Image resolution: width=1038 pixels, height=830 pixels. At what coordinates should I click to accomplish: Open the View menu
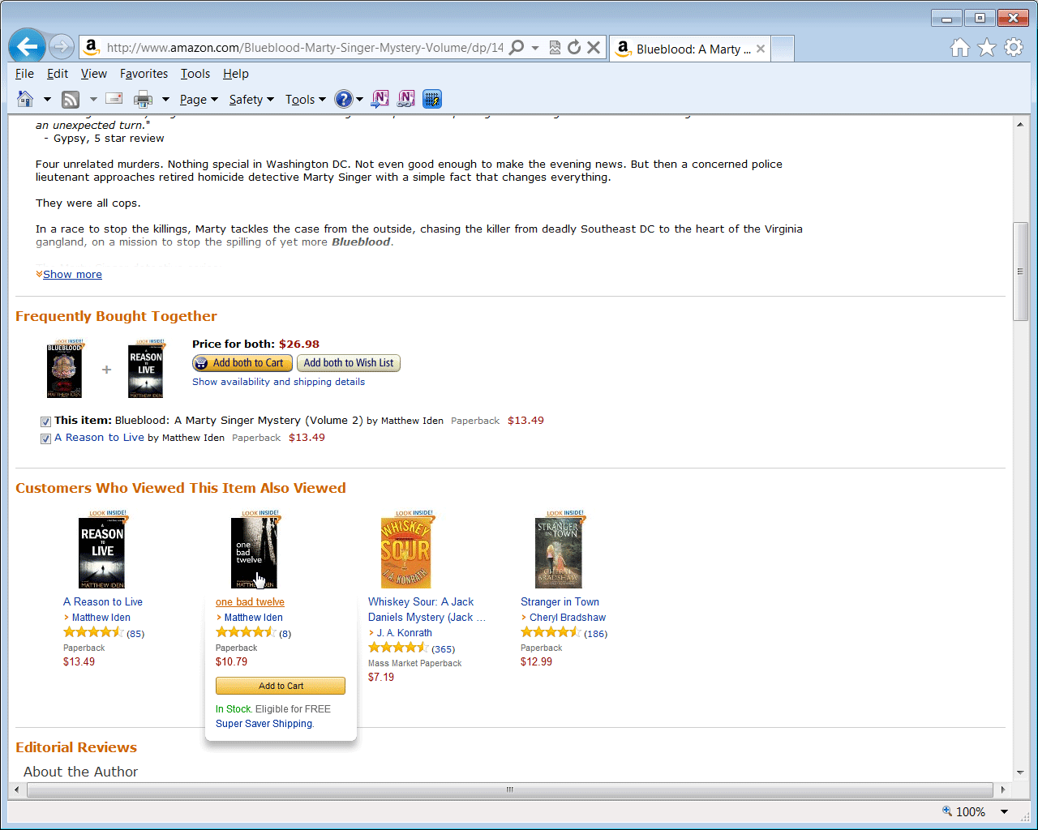[93, 73]
